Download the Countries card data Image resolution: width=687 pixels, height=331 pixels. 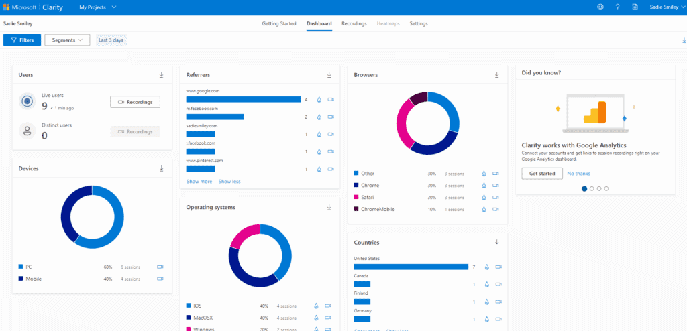[x=497, y=242]
